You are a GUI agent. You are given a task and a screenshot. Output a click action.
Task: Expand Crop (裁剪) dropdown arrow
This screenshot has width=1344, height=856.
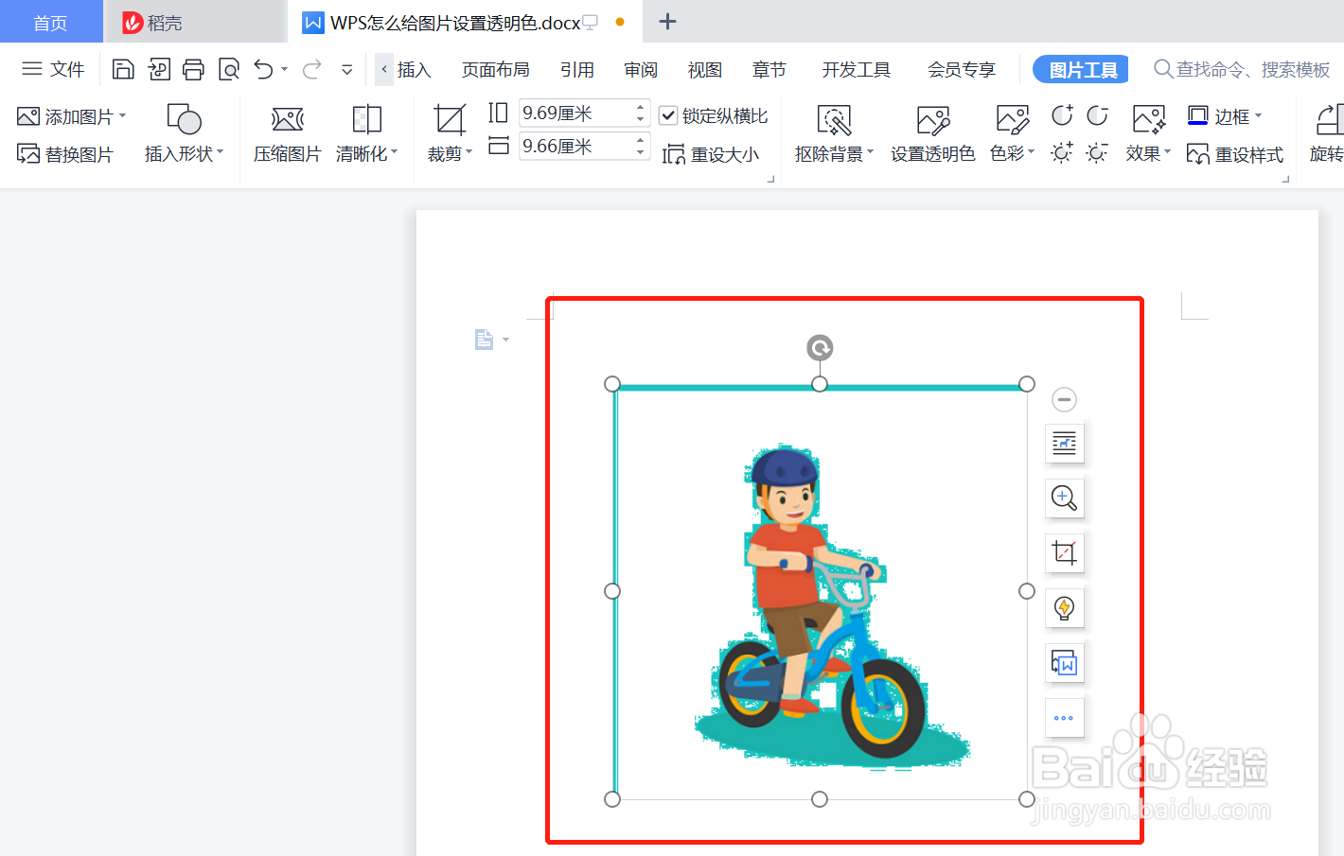click(x=469, y=151)
